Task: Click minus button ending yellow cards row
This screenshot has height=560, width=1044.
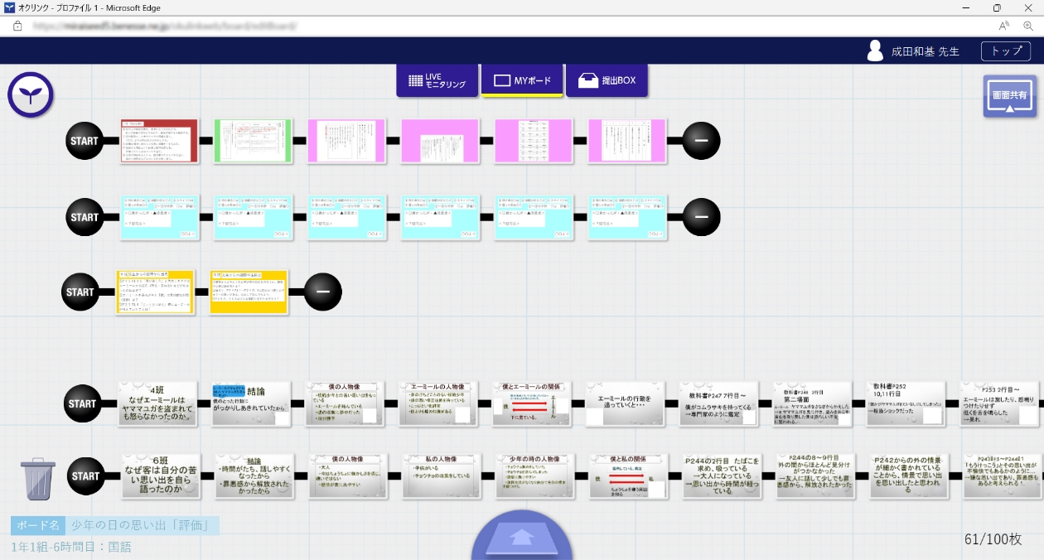Action: pos(323,292)
